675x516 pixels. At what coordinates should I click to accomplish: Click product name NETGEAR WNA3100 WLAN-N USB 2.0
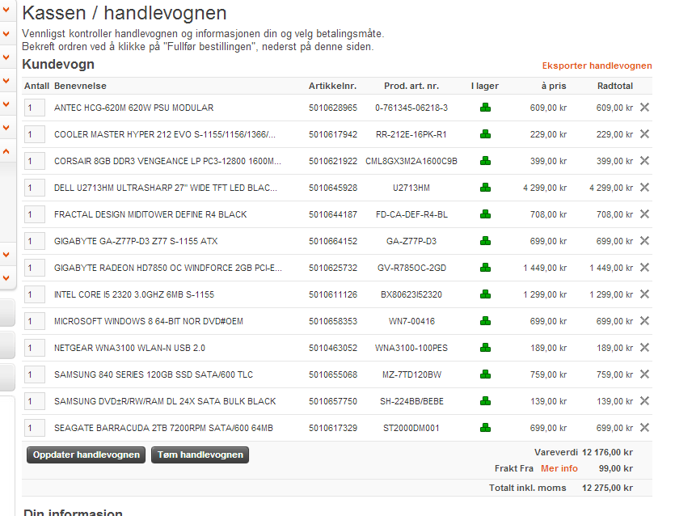(x=129, y=348)
